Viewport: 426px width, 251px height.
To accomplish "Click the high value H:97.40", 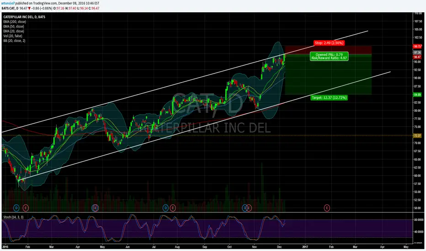I will (71, 8).
